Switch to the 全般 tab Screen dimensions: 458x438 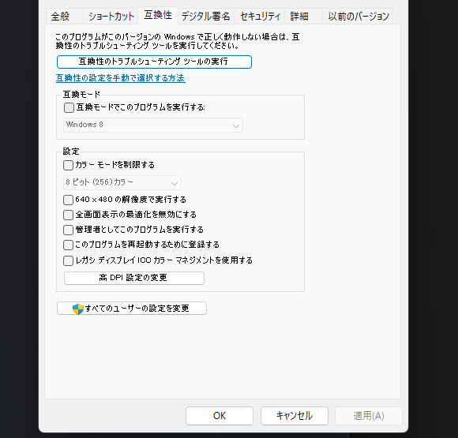click(x=60, y=16)
